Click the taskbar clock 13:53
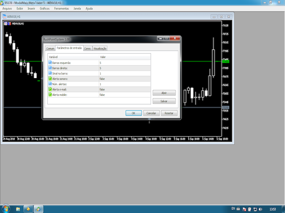Viewport: 285px width, 213px height. [273, 209]
